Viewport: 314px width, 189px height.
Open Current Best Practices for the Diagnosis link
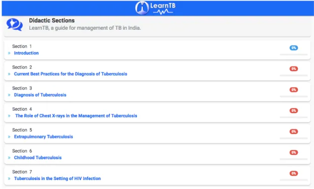click(70, 74)
